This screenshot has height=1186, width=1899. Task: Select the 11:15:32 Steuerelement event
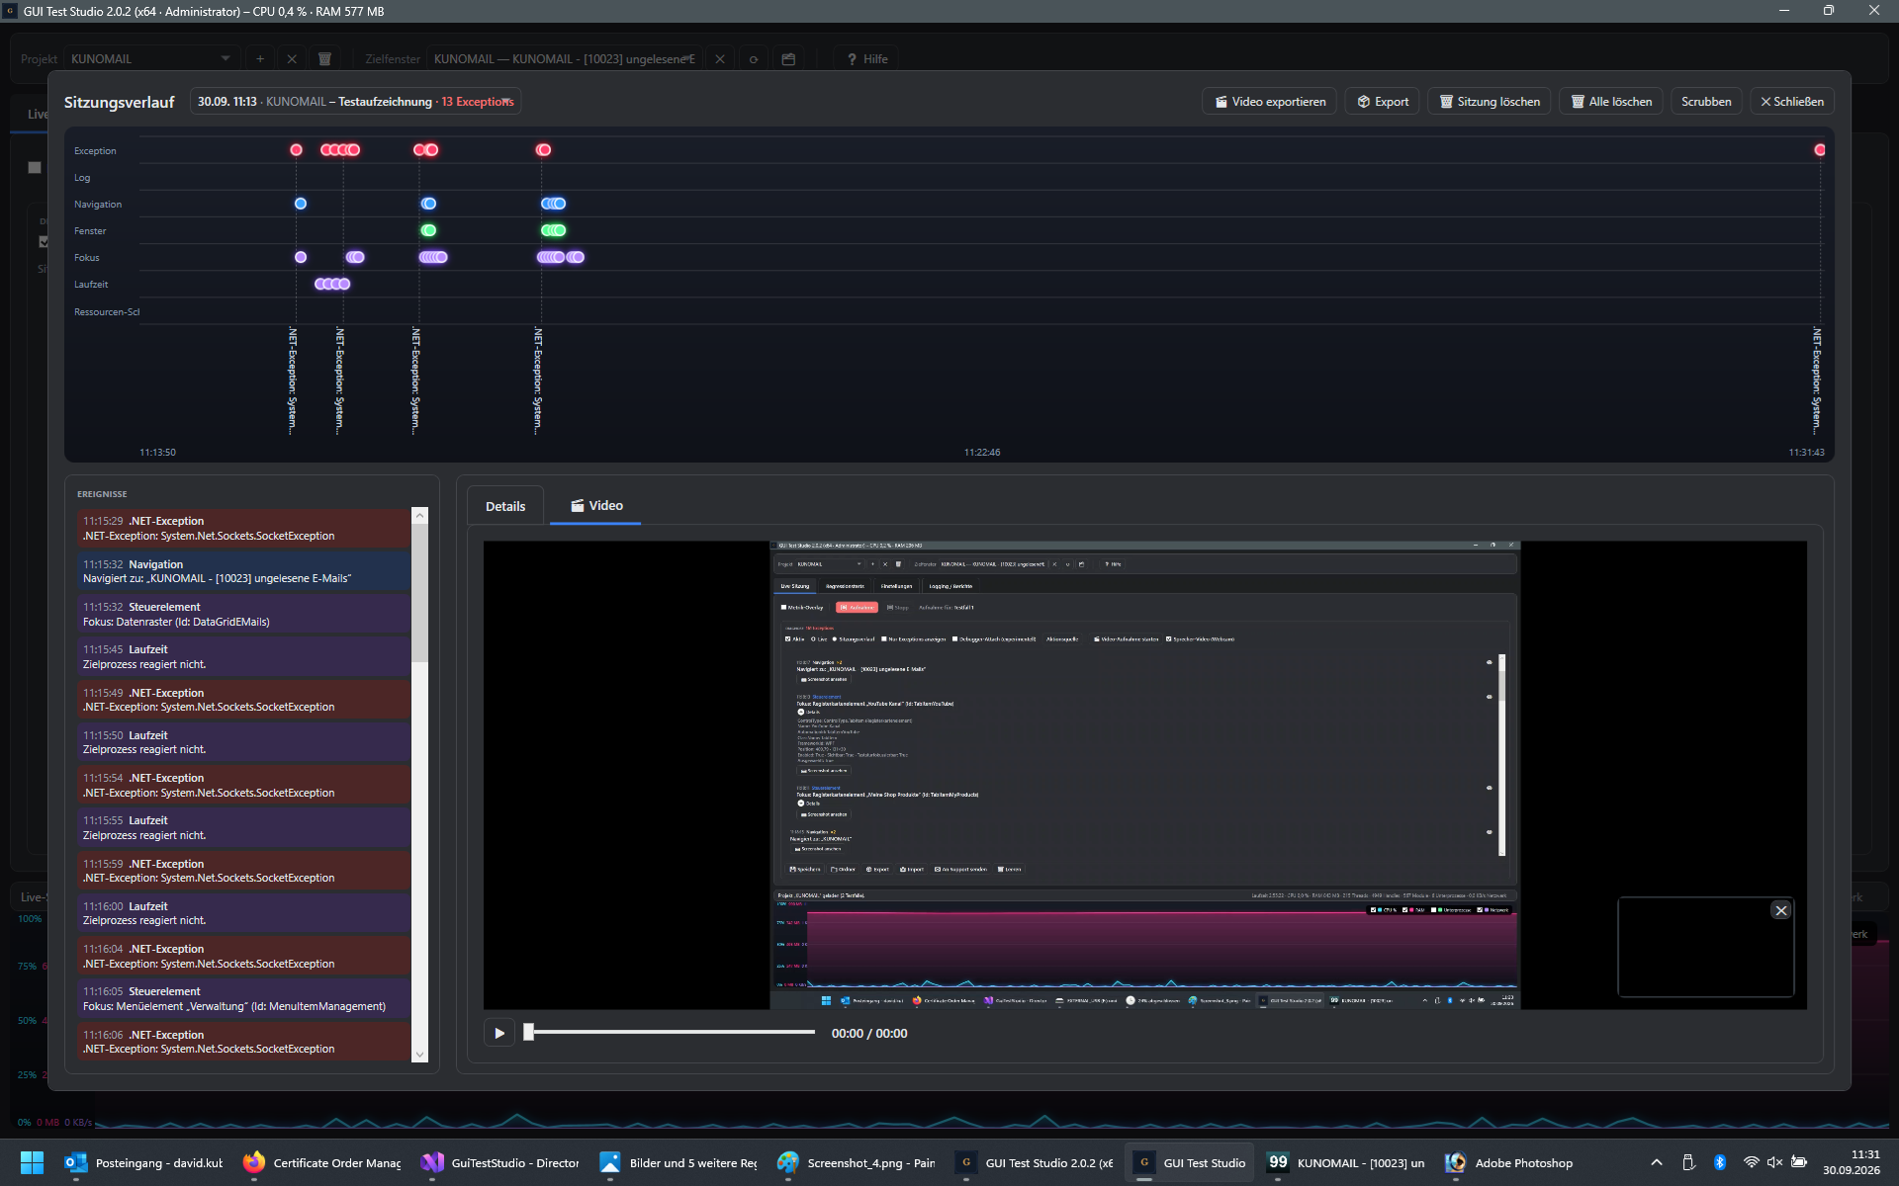tap(243, 614)
